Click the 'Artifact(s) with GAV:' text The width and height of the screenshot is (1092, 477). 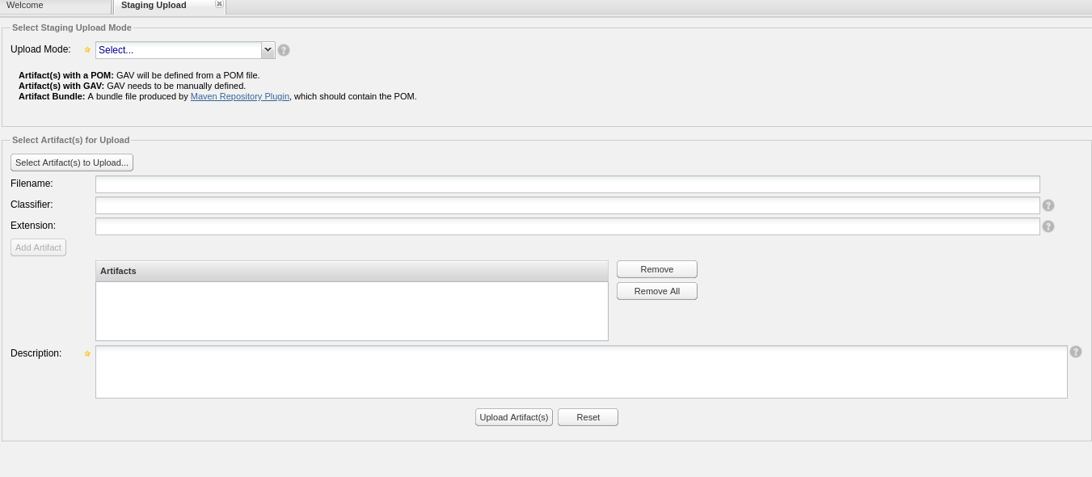pos(61,86)
